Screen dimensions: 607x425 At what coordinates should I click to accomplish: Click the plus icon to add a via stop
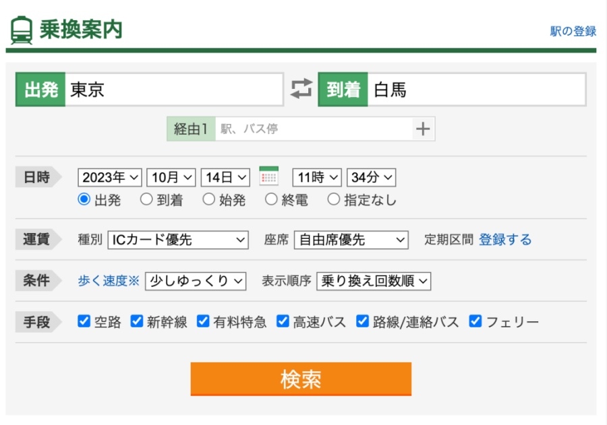coord(424,128)
